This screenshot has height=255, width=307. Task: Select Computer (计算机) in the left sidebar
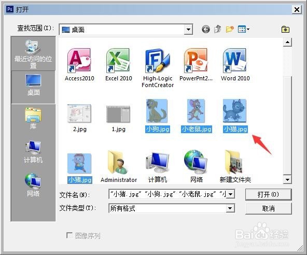pyautogui.click(x=33, y=152)
